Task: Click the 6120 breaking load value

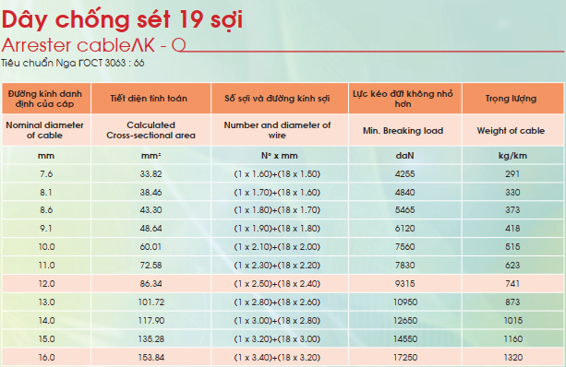Action: point(404,228)
